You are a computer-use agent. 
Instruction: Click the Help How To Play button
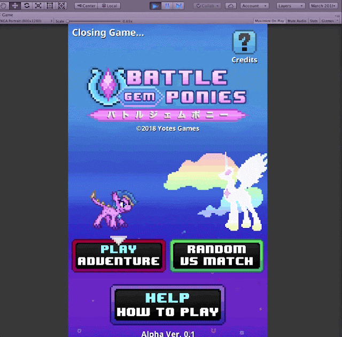168,305
